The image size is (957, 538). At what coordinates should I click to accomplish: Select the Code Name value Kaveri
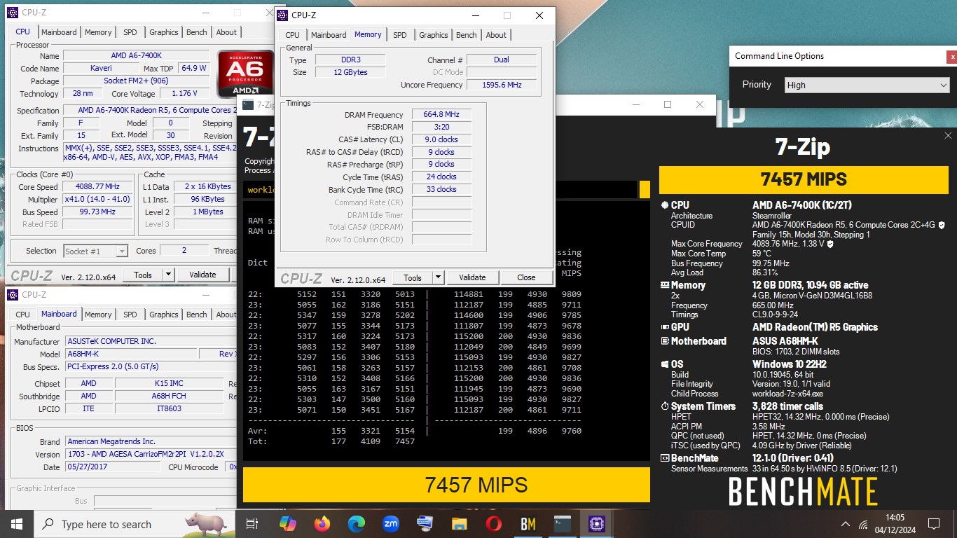point(100,68)
